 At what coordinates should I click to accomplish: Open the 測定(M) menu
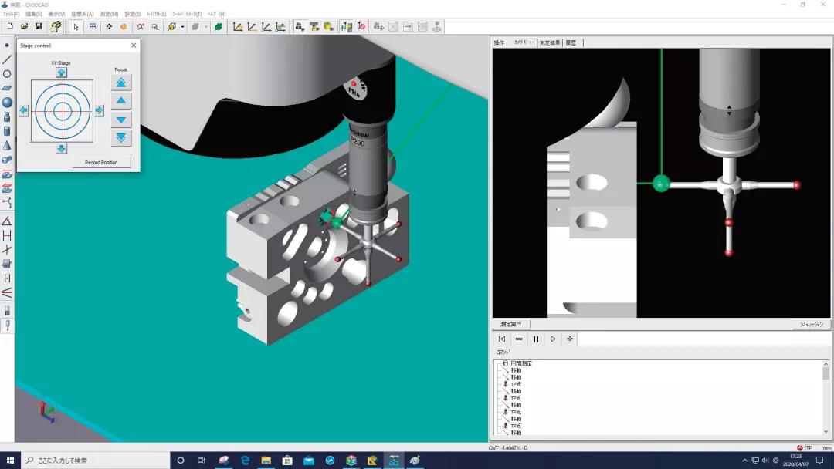pyautogui.click(x=109, y=14)
